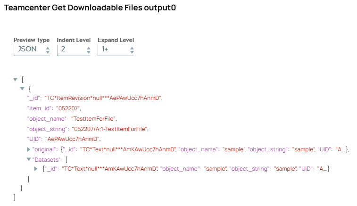
Task: Click the "object_name" key of ItemRevision
Action: [48, 119]
